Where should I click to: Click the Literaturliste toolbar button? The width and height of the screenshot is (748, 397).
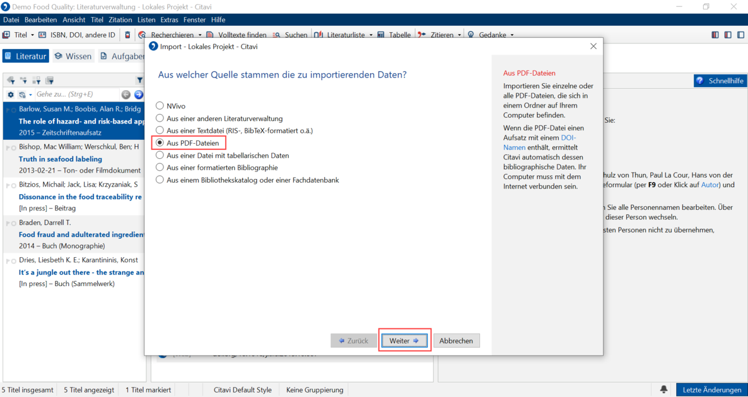[x=339, y=35]
